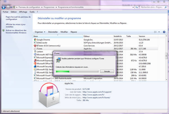Click Programmes et fonctionnalités breadcrumb
Image resolution: width=169 pixels, height=114 pixels.
coord(71,7)
